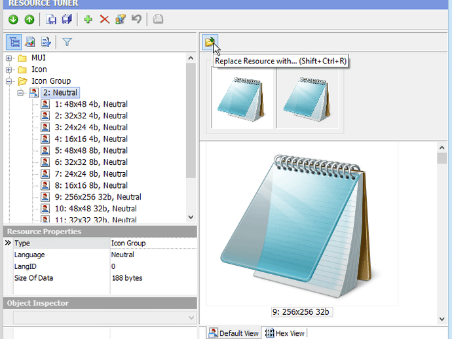
Task: Click the Object Inspector panel header
Action: pos(100,303)
